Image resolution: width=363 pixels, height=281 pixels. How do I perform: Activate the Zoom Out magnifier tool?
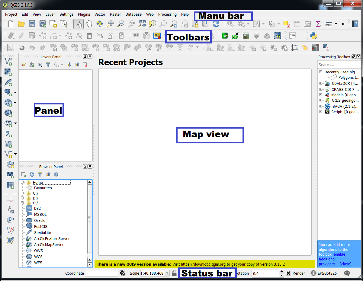(x=121, y=24)
